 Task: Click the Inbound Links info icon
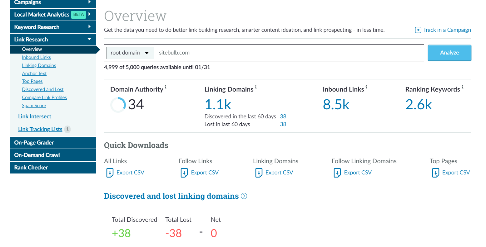(x=366, y=87)
